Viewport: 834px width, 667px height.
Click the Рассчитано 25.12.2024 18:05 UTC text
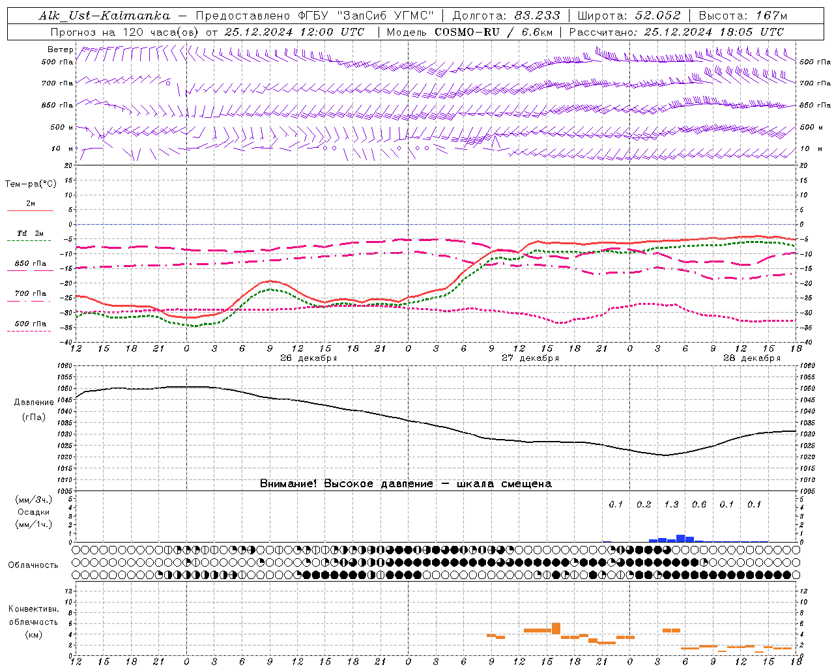[676, 32]
